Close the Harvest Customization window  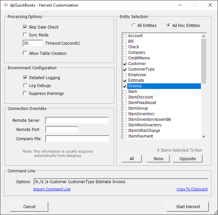pyautogui.click(x=210, y=5)
